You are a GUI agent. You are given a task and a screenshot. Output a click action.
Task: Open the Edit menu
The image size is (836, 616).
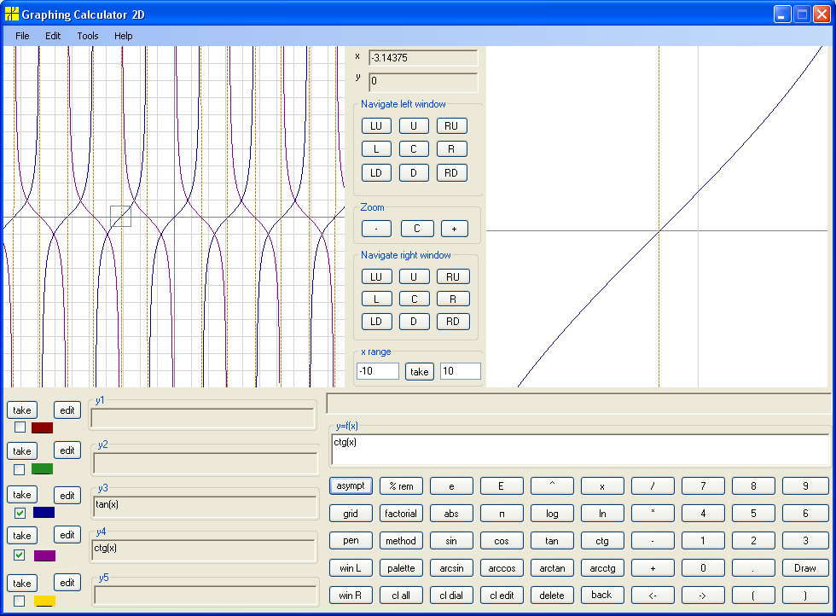pos(53,36)
